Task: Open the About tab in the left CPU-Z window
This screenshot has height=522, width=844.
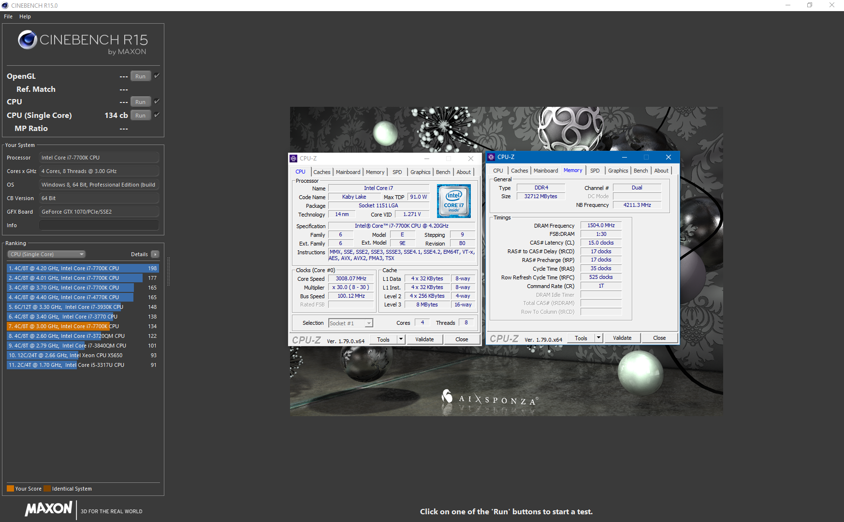Action: click(464, 172)
